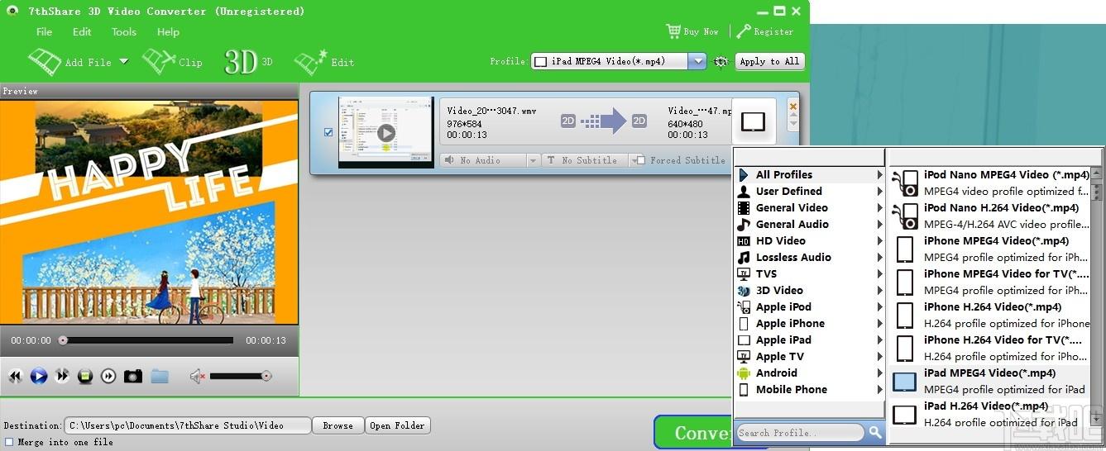Open the No Audio track dropdown
This screenshot has width=1106, height=451.
(x=533, y=160)
